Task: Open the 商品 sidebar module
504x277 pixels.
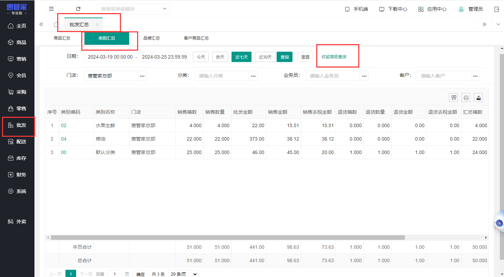Action: [x=17, y=42]
